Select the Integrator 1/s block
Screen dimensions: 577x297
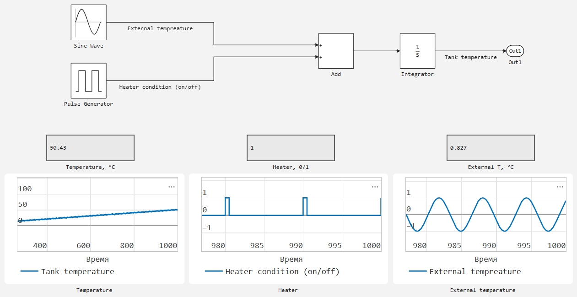[x=417, y=51]
